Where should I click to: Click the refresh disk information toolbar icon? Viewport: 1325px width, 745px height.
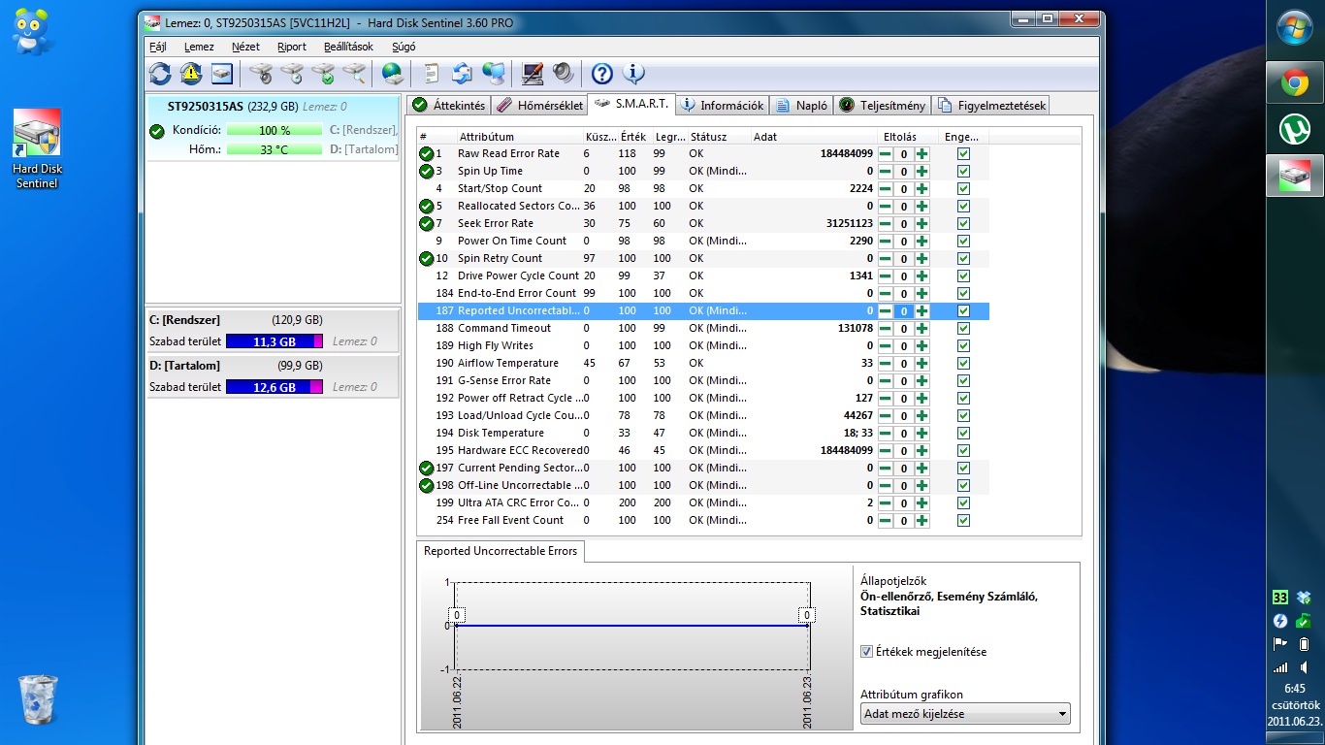coord(160,74)
